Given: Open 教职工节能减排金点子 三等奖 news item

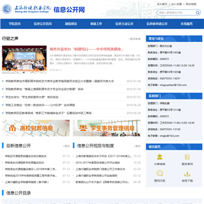Looking at the screenshot, I should click(x=49, y=113).
